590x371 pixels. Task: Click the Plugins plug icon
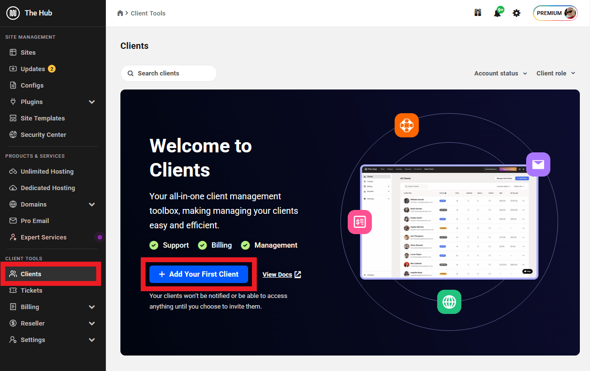tap(13, 102)
